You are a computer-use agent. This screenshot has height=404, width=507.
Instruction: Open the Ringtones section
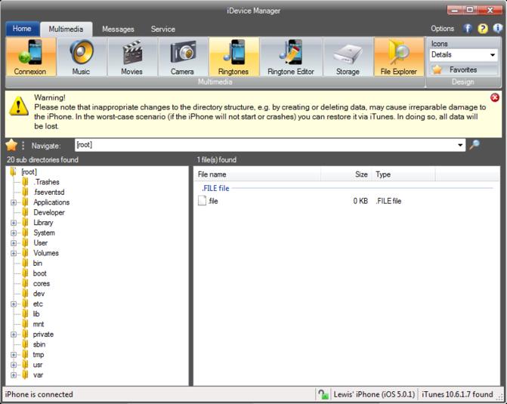(233, 57)
